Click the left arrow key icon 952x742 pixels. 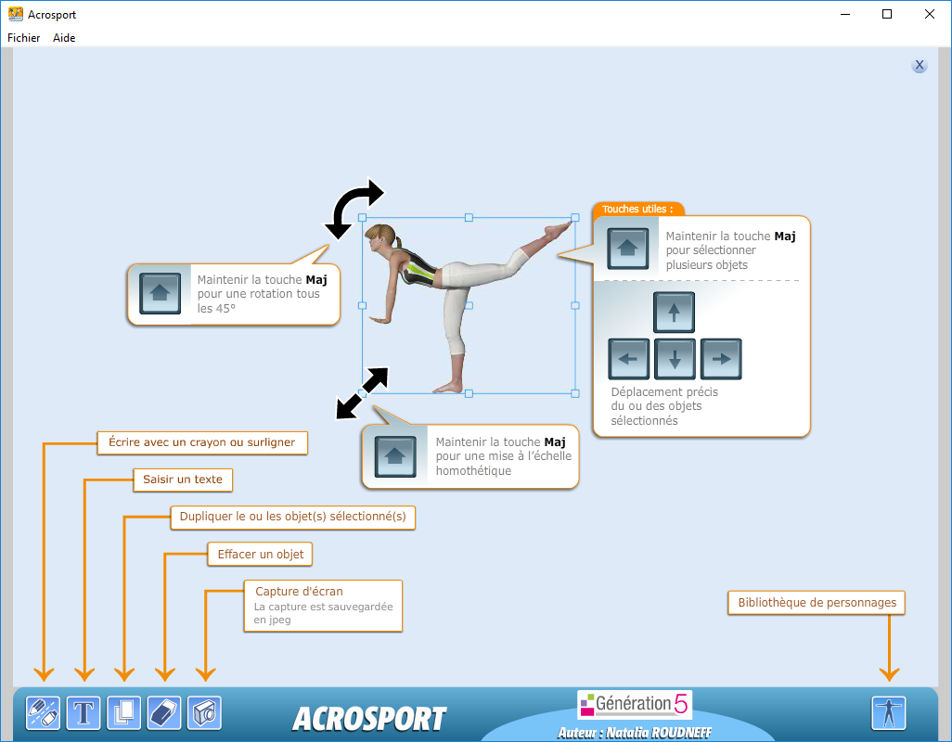click(x=628, y=359)
